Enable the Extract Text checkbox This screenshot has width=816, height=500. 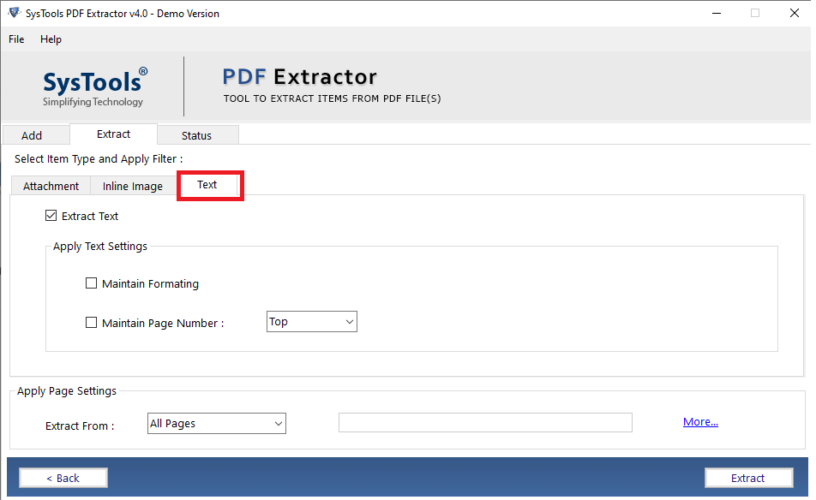coord(51,216)
